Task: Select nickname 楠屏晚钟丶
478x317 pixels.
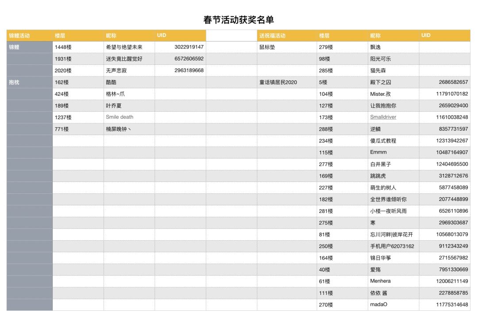Action: [x=118, y=129]
